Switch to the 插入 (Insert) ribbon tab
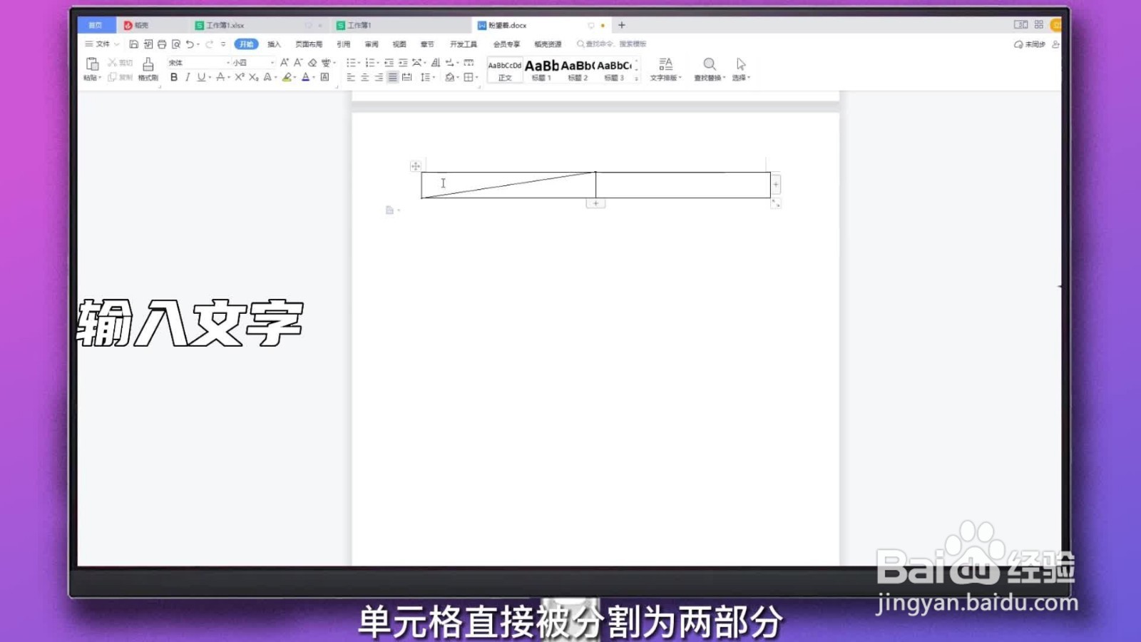1141x642 pixels. [275, 44]
